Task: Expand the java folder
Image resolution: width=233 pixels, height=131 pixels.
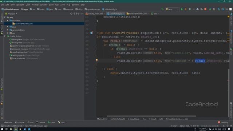Action: tap(8, 27)
